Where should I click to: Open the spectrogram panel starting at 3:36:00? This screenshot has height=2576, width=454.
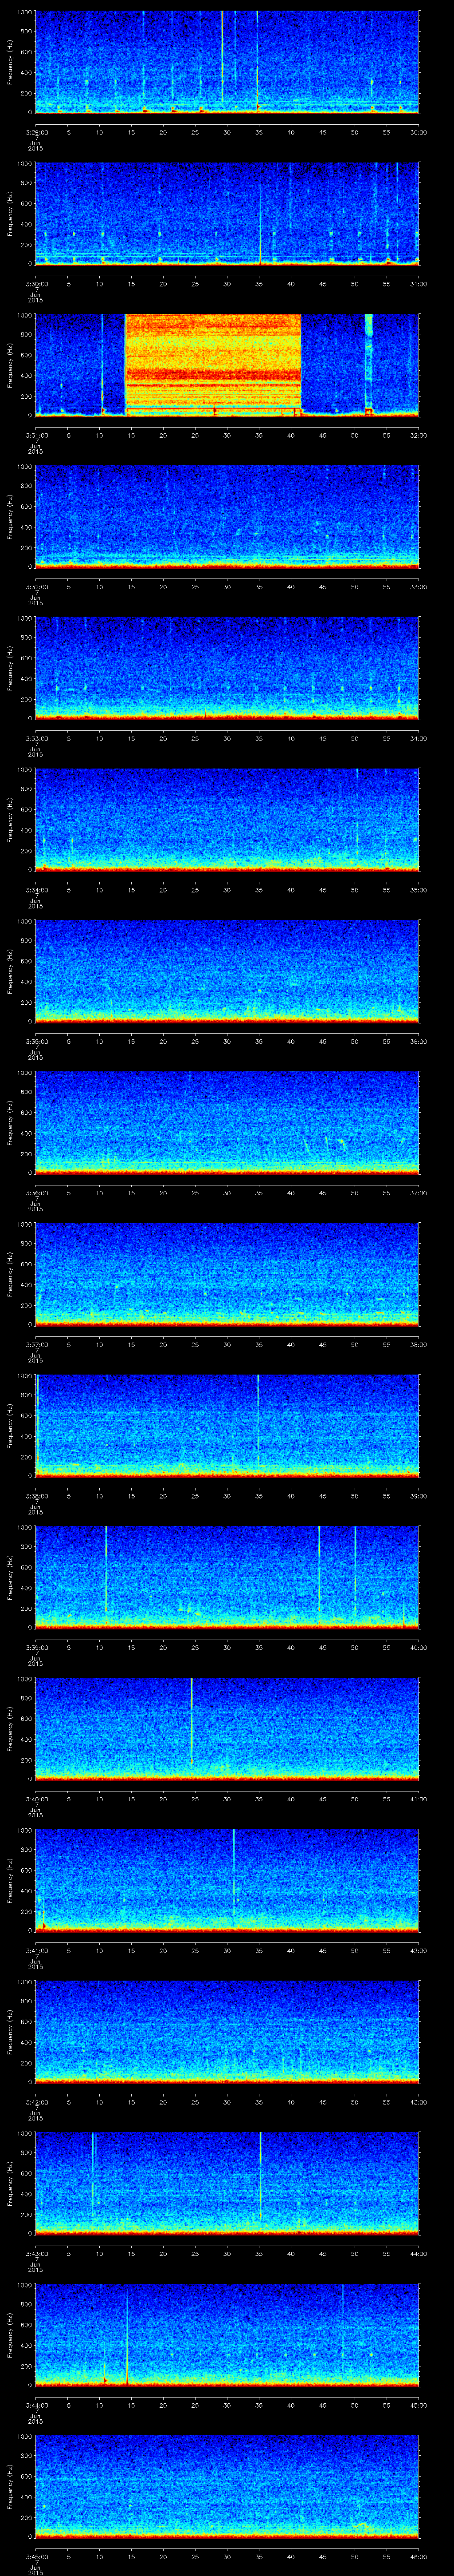227,1122
